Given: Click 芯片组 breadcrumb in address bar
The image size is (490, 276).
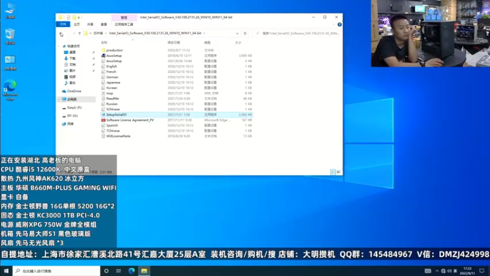Looking at the screenshot, I should coord(98,33).
